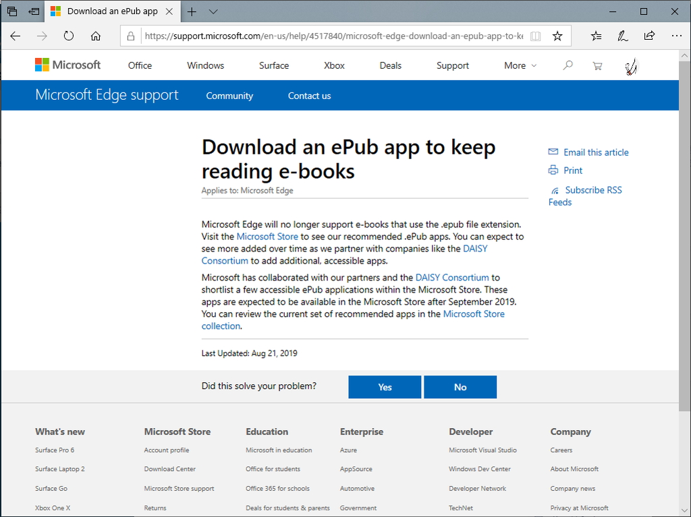Image resolution: width=691 pixels, height=517 pixels.
Task: Add this page to favorites with the star
Action: (557, 36)
